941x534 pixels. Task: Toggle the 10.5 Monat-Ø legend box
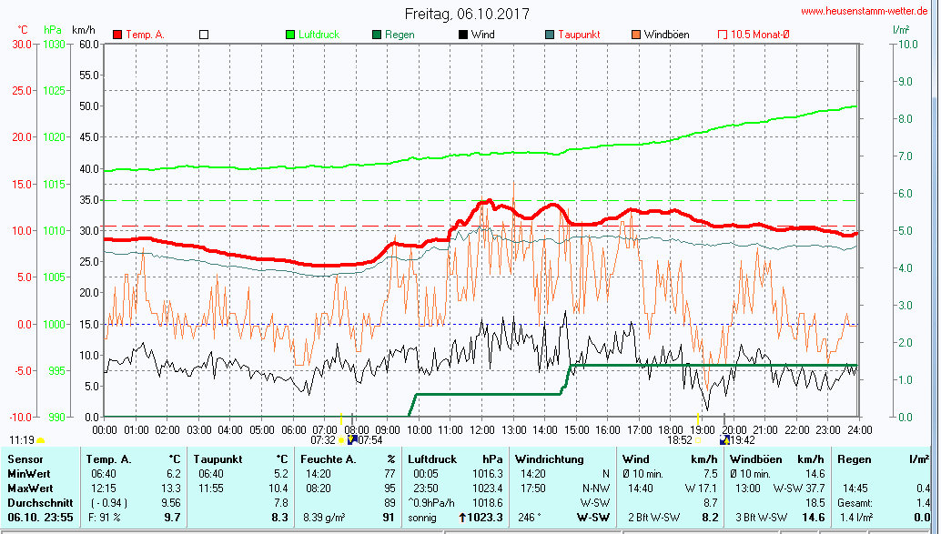pyautogui.click(x=723, y=35)
